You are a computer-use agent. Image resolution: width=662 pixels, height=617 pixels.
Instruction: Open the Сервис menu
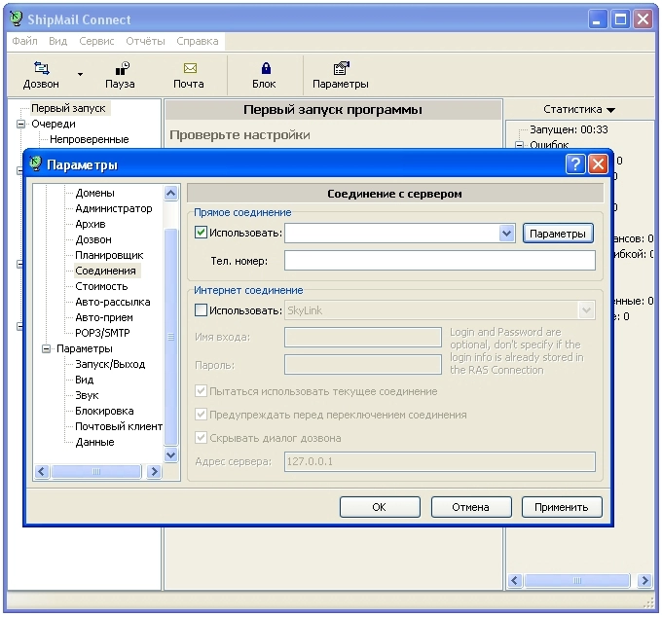coord(96,41)
